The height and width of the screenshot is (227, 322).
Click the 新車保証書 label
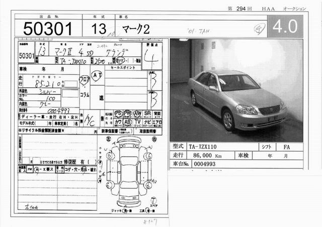click(x=110, y=131)
